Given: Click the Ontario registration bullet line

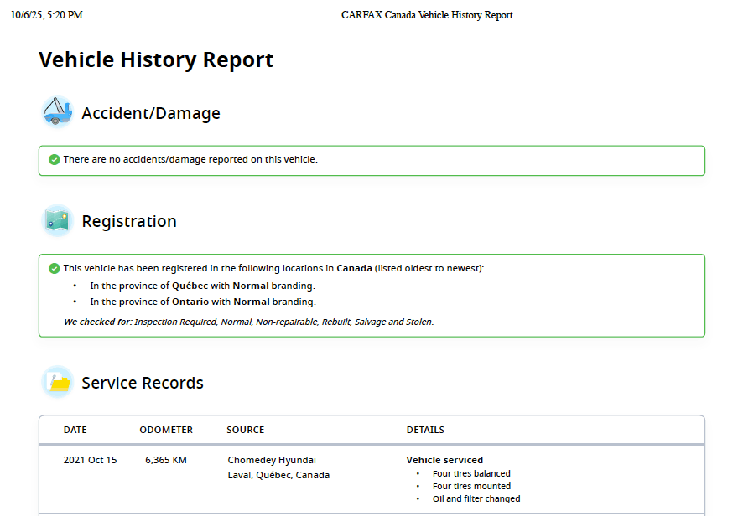Looking at the screenshot, I should pyautogui.click(x=202, y=302).
